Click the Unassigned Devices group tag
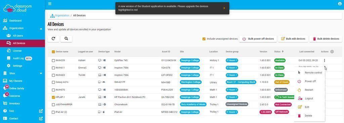This screenshot has width=344, height=123. point(237,104)
